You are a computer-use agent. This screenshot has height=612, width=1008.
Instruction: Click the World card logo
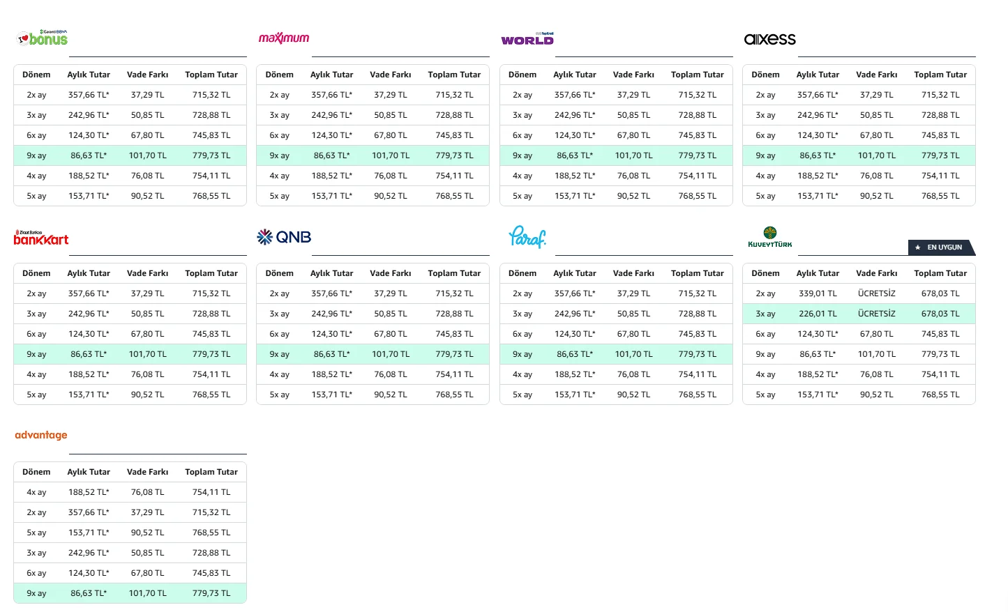pyautogui.click(x=527, y=39)
